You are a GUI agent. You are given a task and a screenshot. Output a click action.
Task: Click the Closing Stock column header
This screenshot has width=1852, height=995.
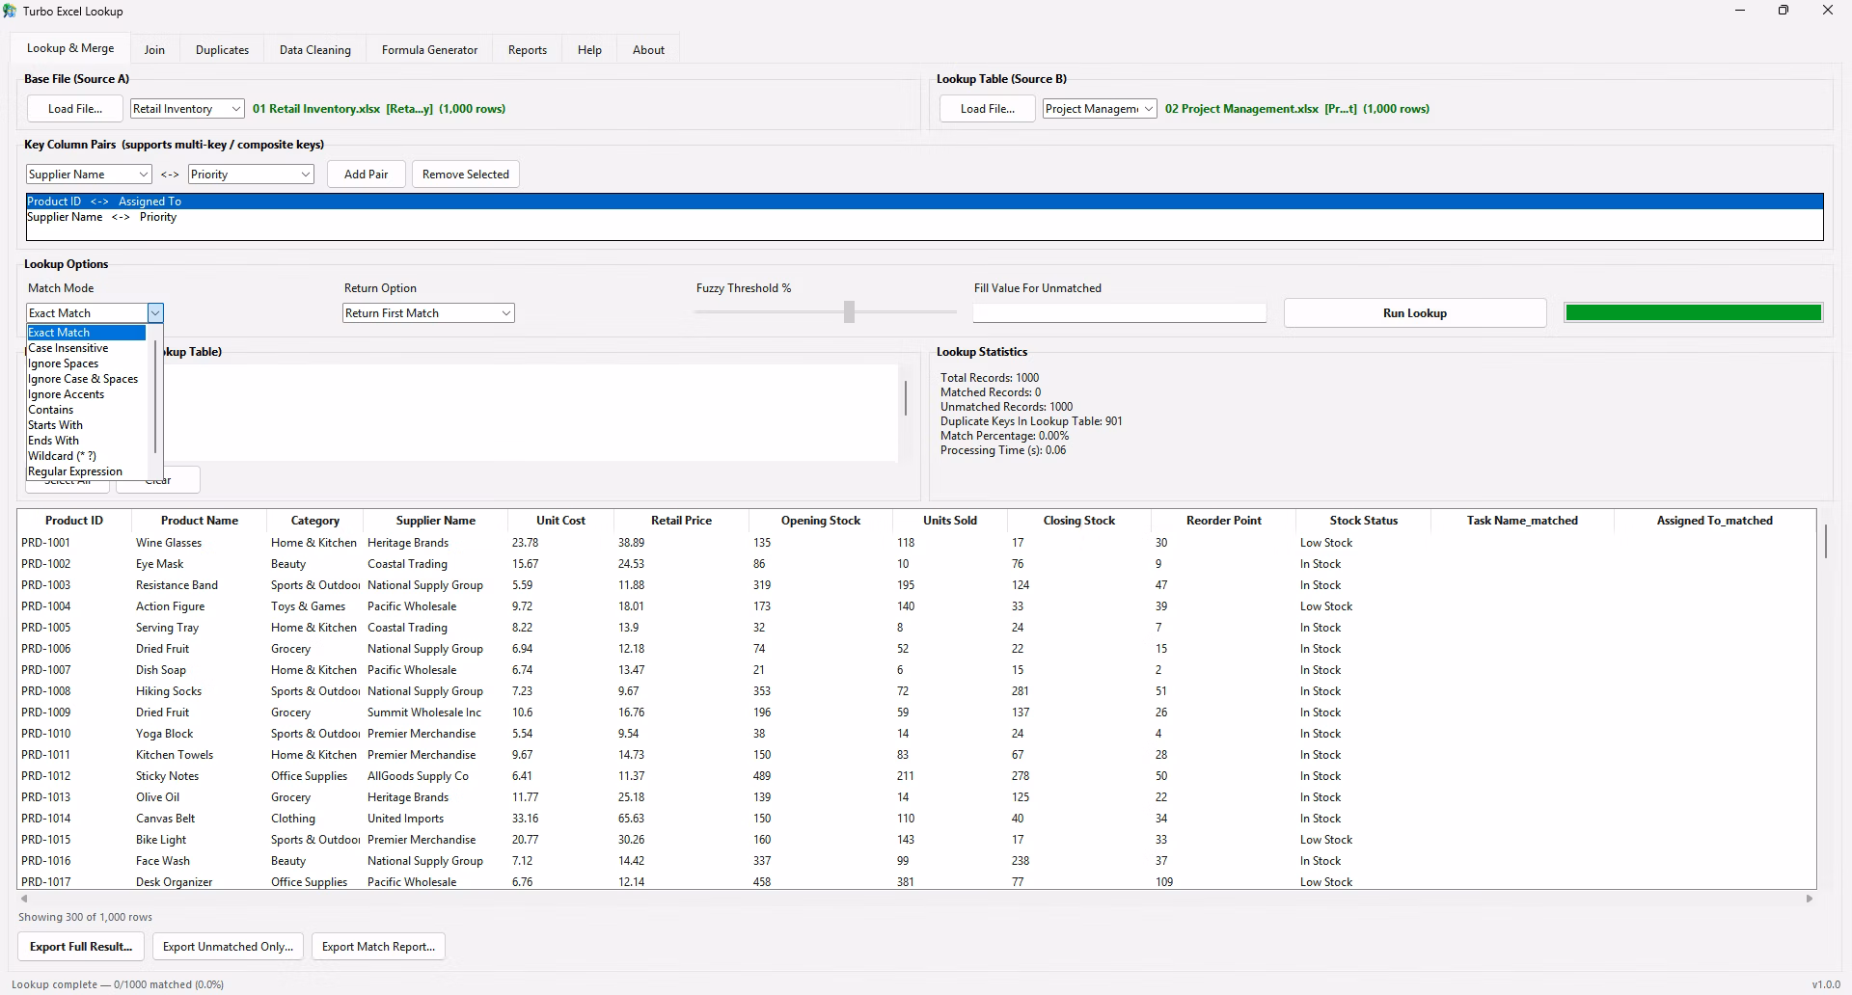click(1079, 521)
